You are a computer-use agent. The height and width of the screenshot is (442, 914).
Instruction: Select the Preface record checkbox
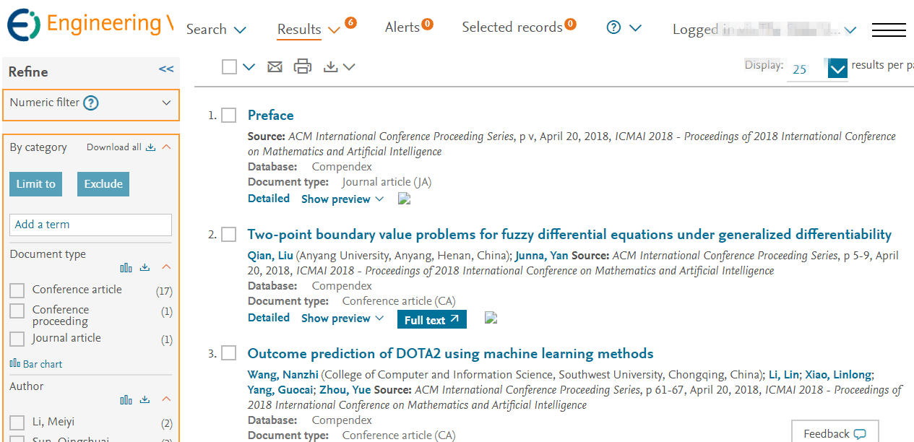229,116
